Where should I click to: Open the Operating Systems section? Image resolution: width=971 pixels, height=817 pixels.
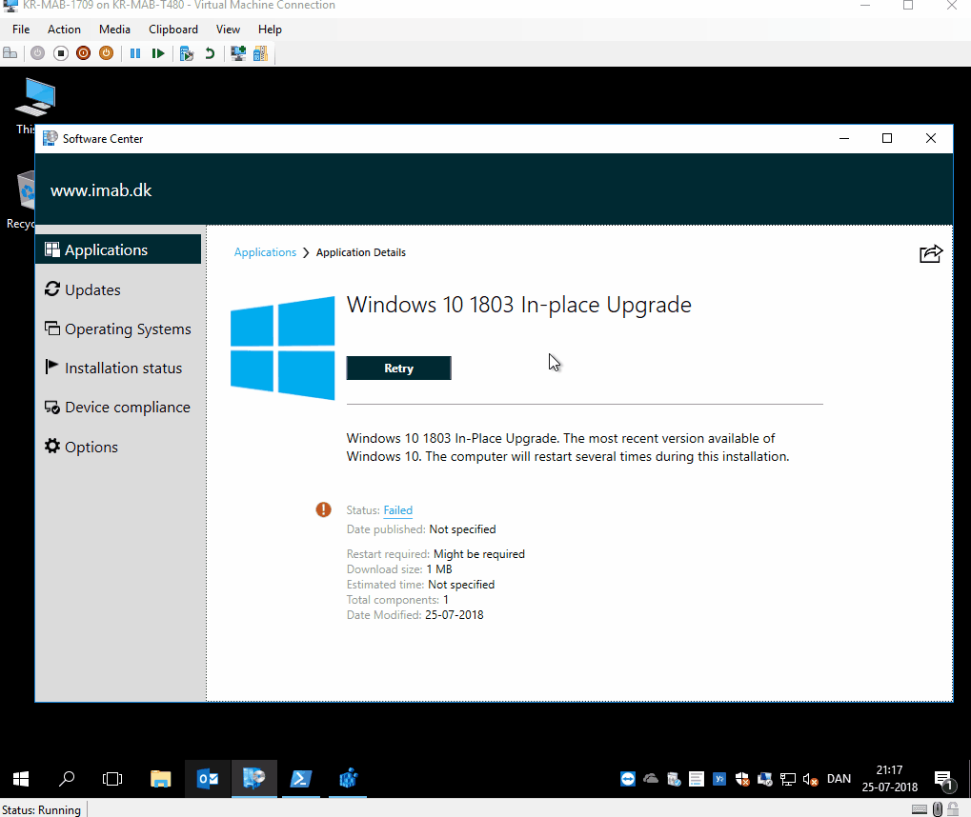(118, 329)
